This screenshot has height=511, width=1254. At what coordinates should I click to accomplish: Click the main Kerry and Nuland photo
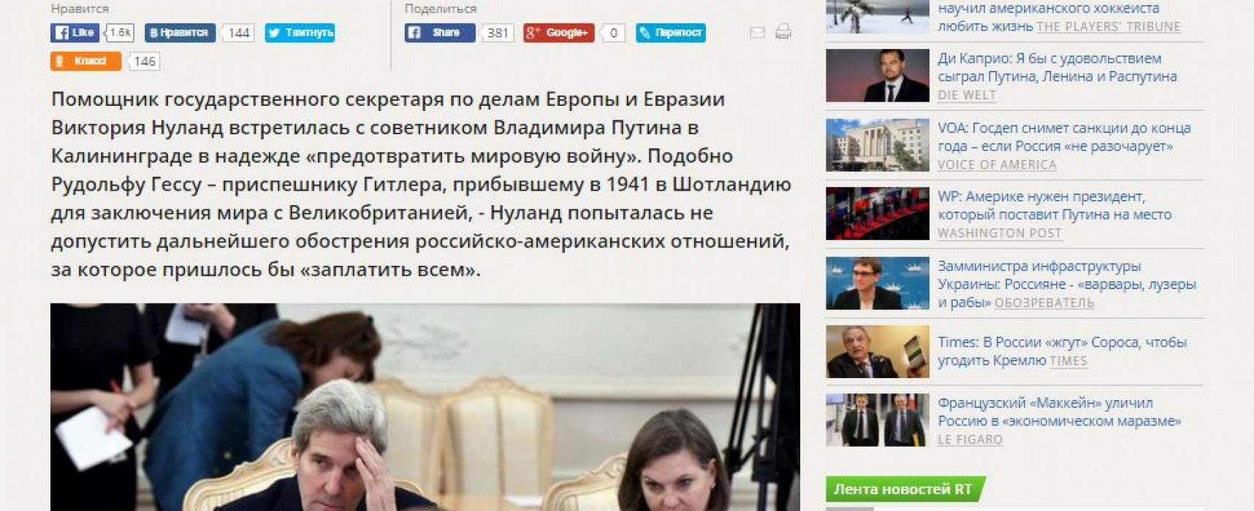[x=425, y=407]
